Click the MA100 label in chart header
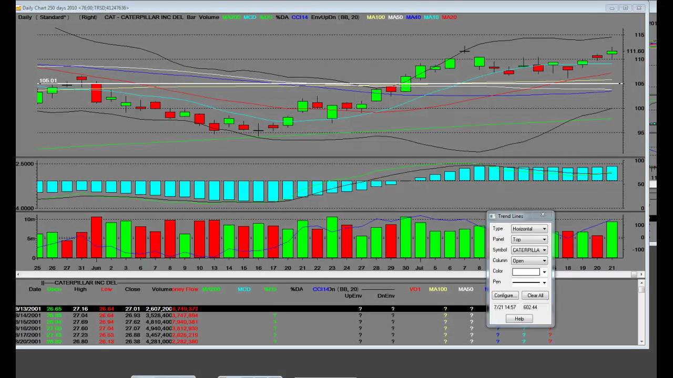This screenshot has width=673, height=378. coord(376,17)
